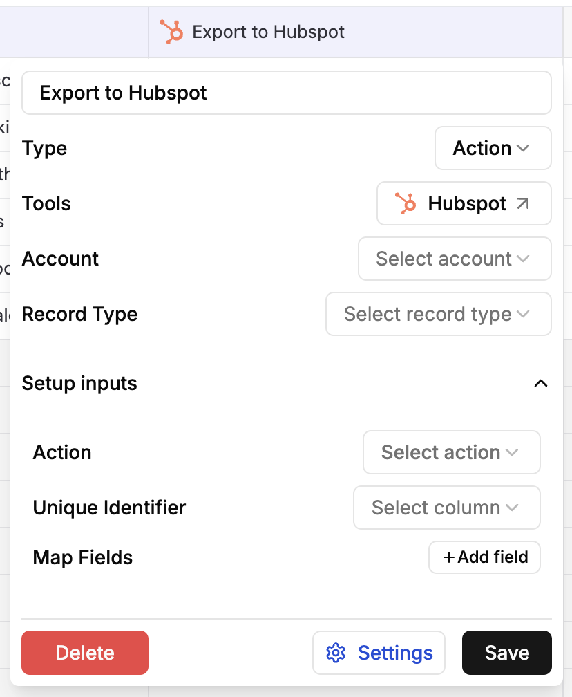This screenshot has width=572, height=697.
Task: Click the Tools label
Action: pos(47,203)
